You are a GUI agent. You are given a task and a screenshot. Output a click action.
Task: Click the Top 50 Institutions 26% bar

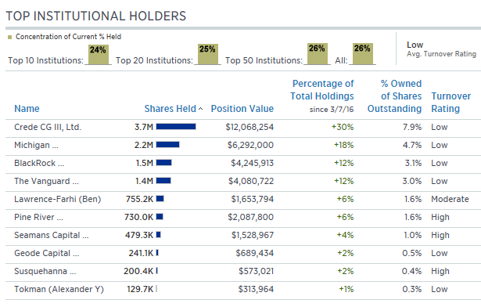(318, 54)
